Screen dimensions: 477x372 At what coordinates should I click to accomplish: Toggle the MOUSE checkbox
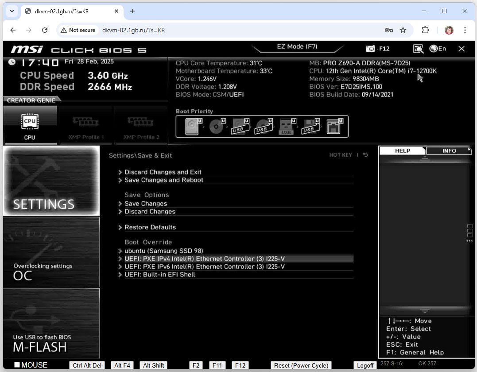(17, 365)
